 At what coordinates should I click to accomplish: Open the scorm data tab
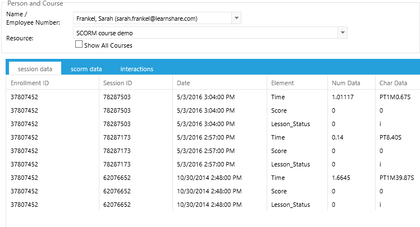(86, 69)
